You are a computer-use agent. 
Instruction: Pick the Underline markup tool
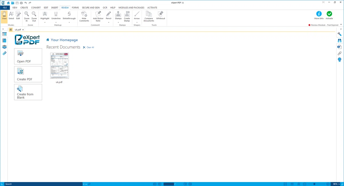56,15
